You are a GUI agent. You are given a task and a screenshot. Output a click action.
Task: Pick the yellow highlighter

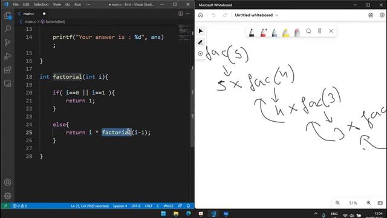(285, 33)
